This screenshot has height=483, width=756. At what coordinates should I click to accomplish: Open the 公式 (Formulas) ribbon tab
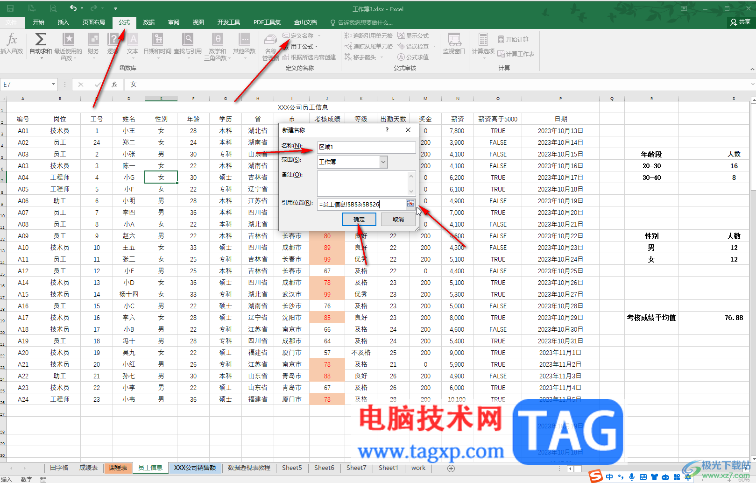pyautogui.click(x=124, y=22)
